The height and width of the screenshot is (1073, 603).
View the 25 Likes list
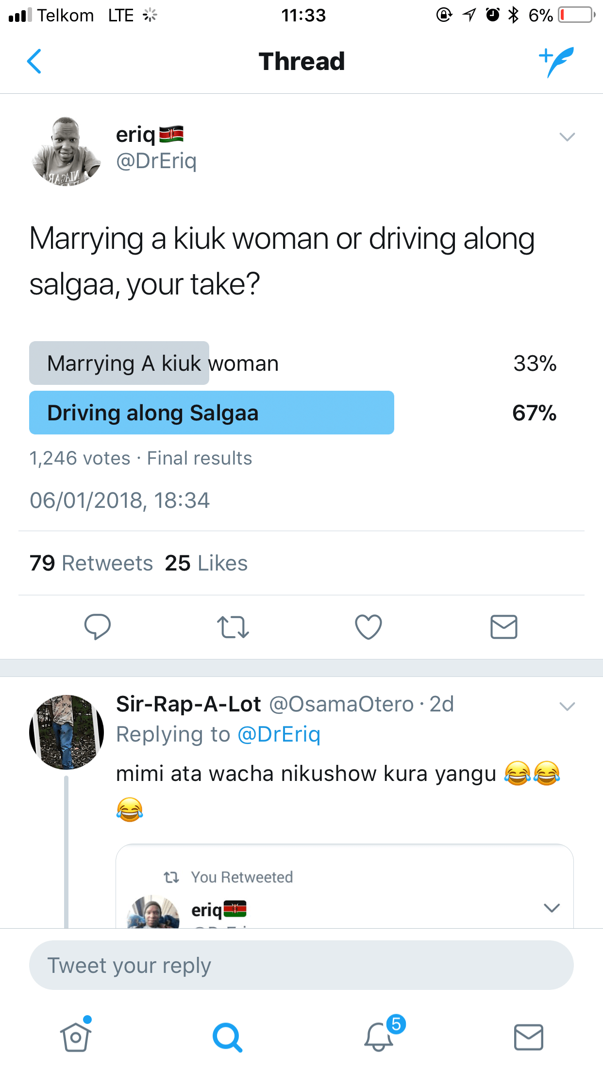tap(206, 563)
